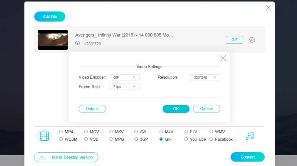This screenshot has height=166, width=297.
Task: Close the Video Settings dialog with X
Action: 223,58
